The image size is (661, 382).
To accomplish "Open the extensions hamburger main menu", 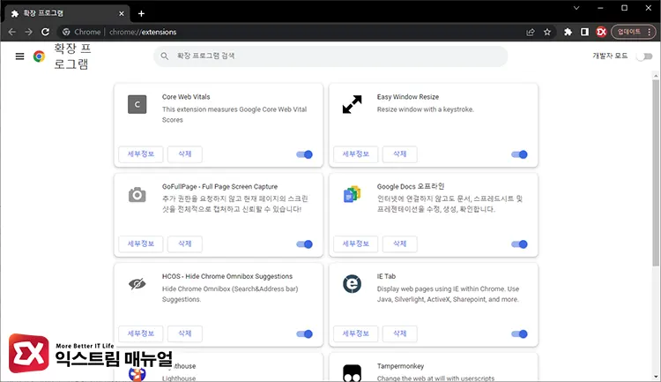I will (19, 56).
